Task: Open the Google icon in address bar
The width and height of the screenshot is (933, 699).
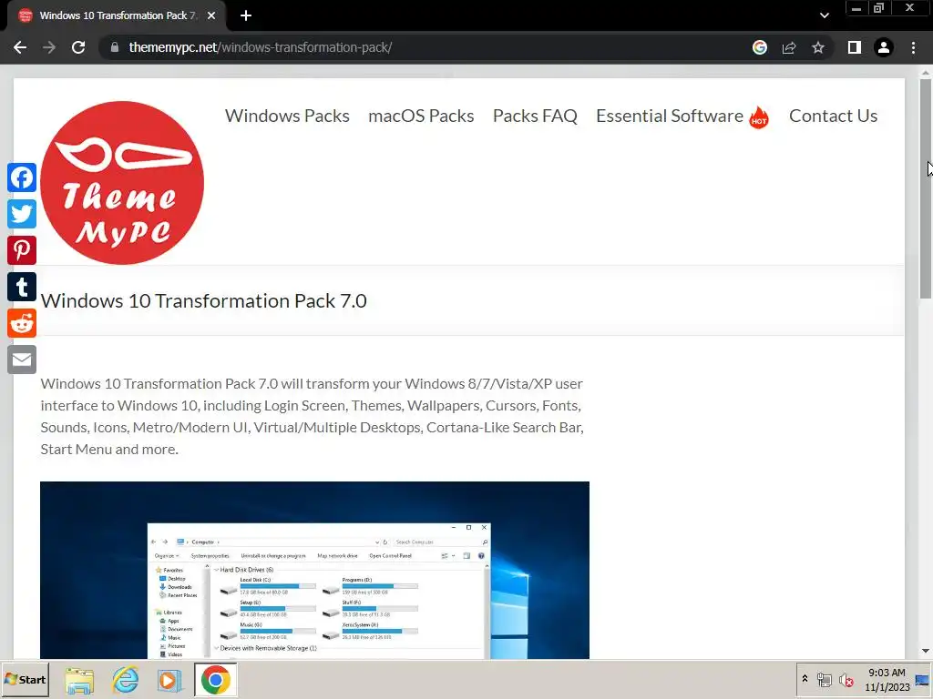Action: tap(760, 47)
